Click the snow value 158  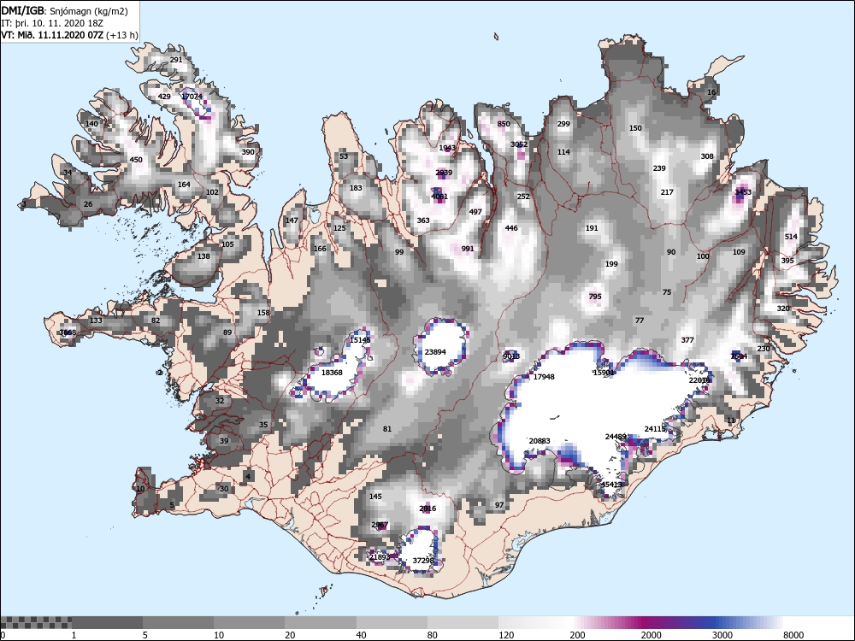264,313
